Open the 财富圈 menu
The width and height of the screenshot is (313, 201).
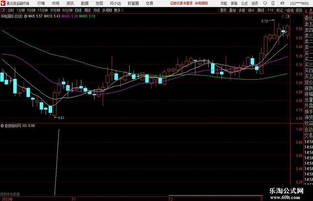(133, 3)
